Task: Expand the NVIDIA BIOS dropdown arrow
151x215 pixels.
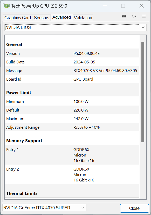Action: (x=143, y=27)
